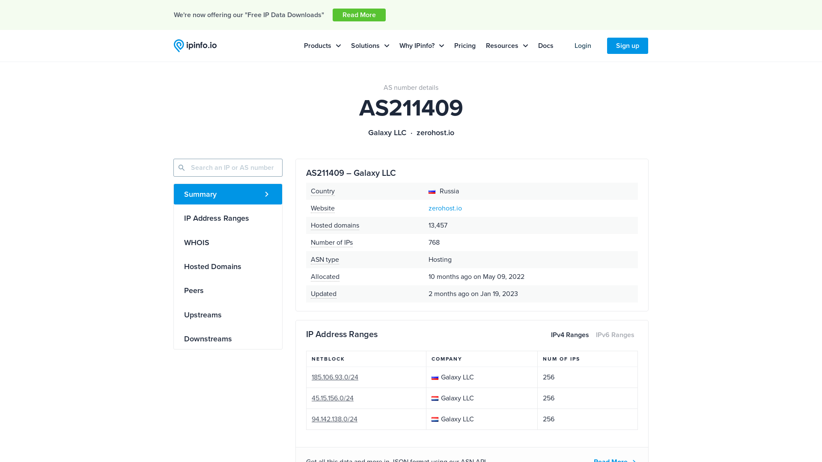The image size is (822, 462).
Task: Select the Summary sidebar item
Action: (228, 194)
